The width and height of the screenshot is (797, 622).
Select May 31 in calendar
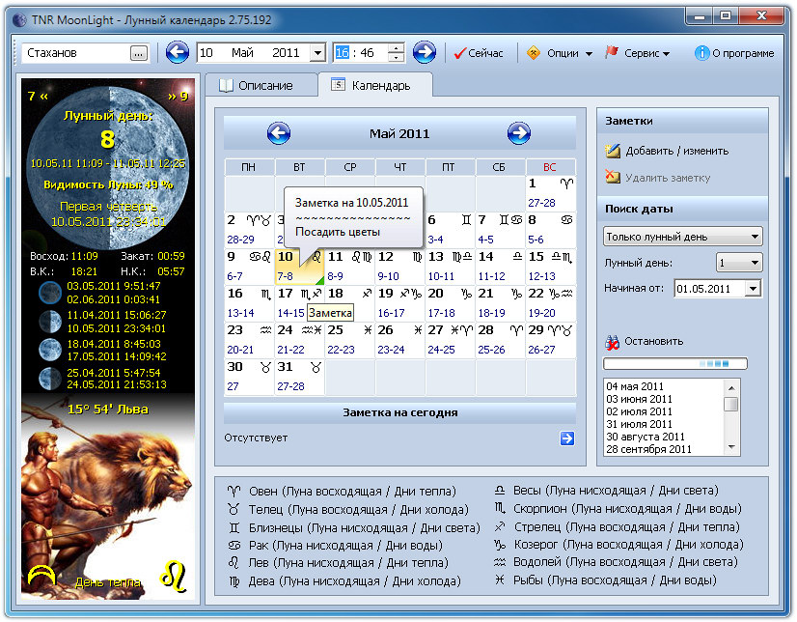299,377
